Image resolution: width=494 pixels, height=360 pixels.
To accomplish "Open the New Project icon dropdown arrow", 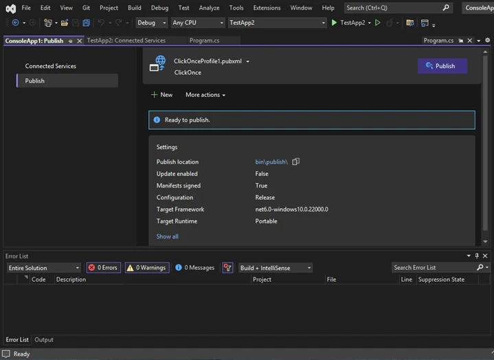I will click(x=56, y=23).
